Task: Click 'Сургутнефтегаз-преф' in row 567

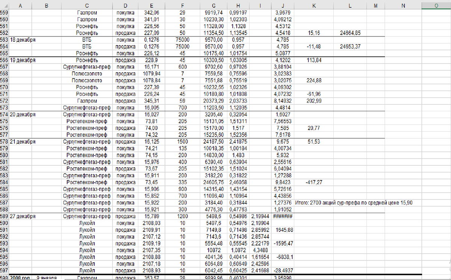Action: click(x=87, y=67)
